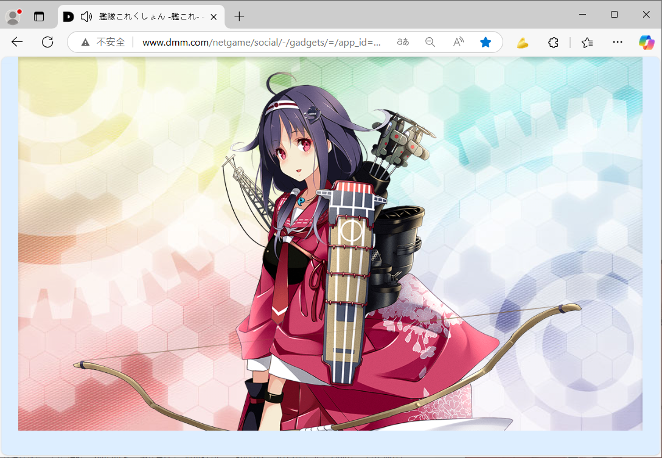
Task: Launch the Copilot sidebar icon
Action: coord(646,42)
